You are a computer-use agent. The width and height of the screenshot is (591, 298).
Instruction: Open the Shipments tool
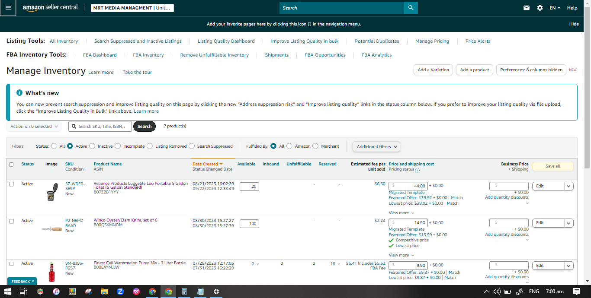(x=277, y=55)
